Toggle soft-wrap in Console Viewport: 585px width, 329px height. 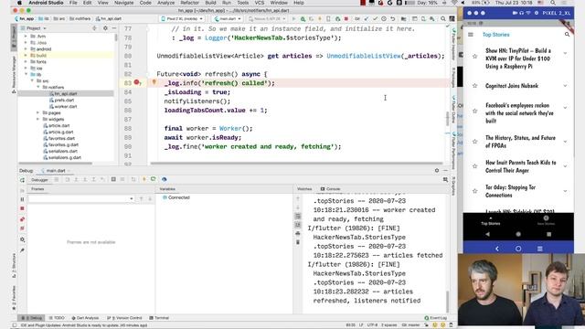click(298, 216)
